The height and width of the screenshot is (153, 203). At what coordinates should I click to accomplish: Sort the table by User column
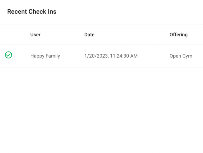pyautogui.click(x=35, y=35)
